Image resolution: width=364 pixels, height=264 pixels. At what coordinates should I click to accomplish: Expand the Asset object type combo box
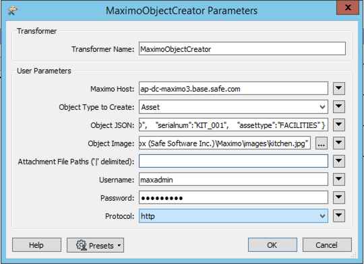point(233,106)
